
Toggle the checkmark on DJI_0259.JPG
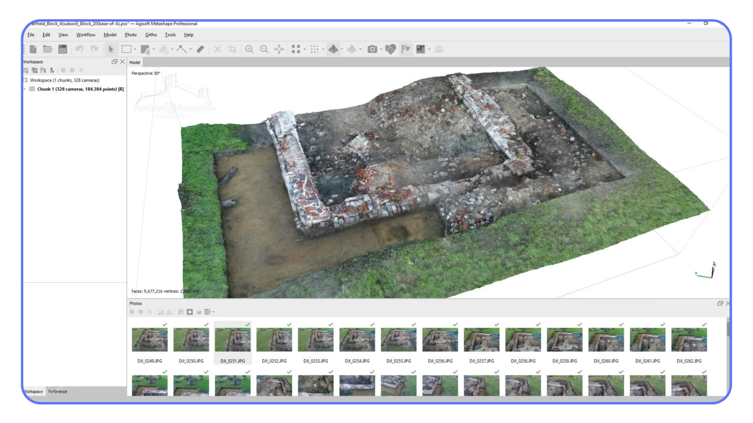[x=579, y=324]
